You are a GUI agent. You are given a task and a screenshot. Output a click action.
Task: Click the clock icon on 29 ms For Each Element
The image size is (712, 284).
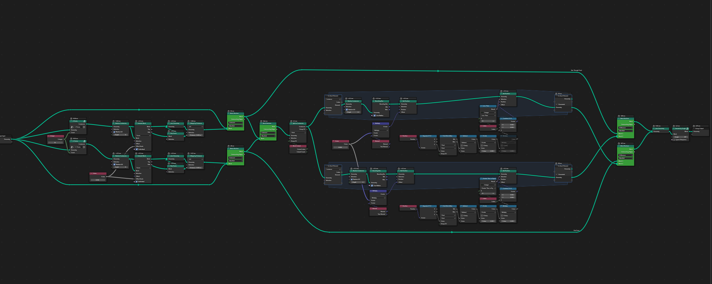pos(556,93)
